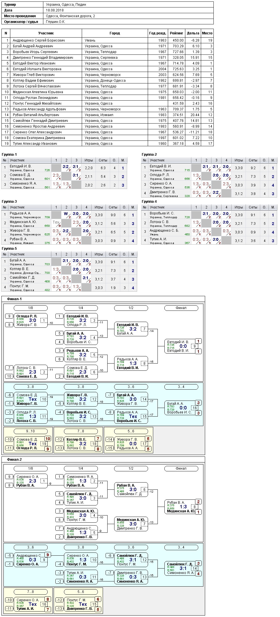Select participant 'Рубан Виталий Альбертович'
Viewport: 280px width, 617px height.
point(36,115)
